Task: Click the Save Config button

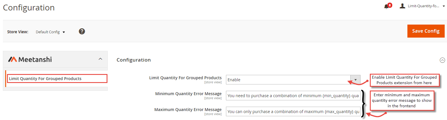Action: tap(426, 31)
